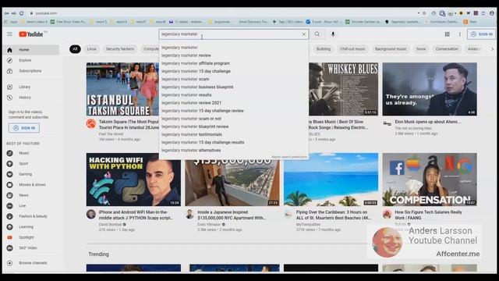Open Compensation tech salaries video thumbnail
The image size is (499, 281).
(430, 180)
